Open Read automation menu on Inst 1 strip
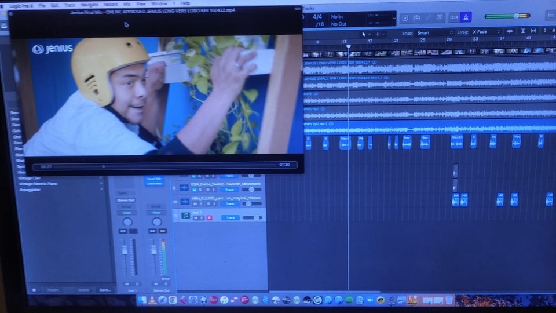This screenshot has width=556, height=313. point(127,213)
